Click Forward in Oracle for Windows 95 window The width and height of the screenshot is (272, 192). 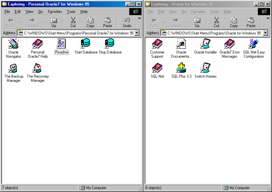tap(176, 23)
